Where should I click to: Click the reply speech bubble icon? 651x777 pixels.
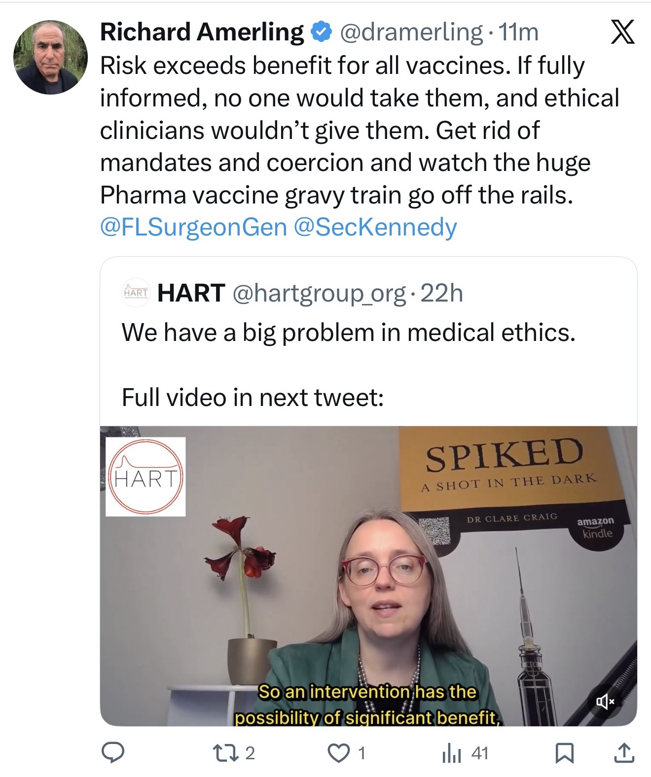click(112, 752)
